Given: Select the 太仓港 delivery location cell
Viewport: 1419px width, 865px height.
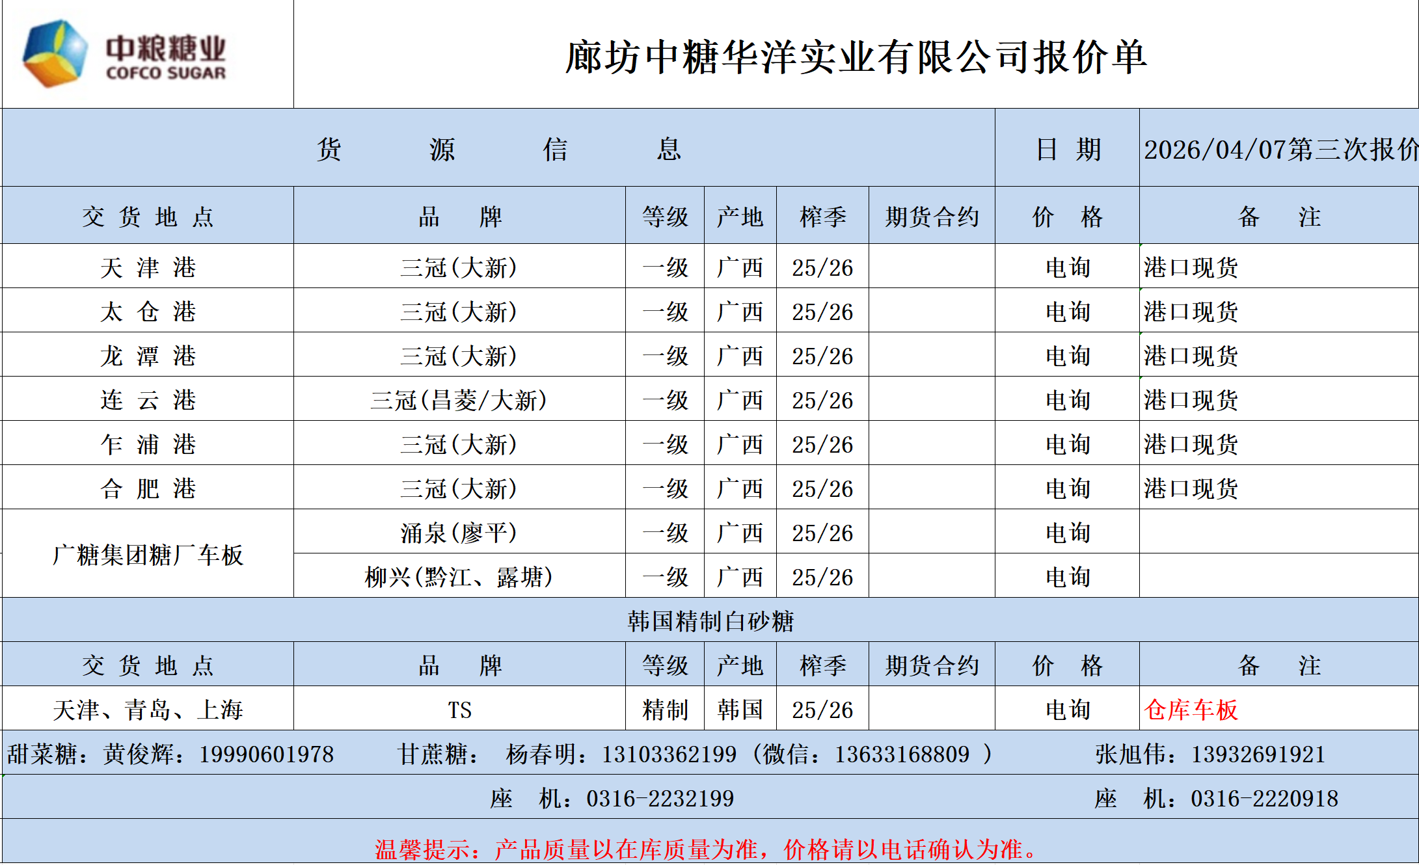Looking at the screenshot, I should point(148,312).
